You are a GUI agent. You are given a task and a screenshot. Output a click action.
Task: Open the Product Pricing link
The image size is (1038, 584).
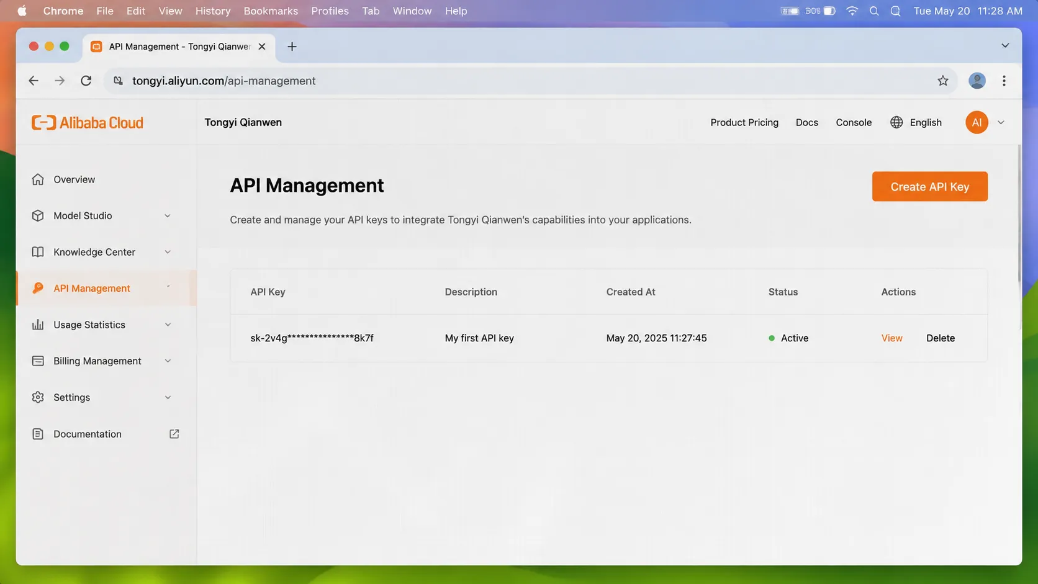[x=744, y=122]
